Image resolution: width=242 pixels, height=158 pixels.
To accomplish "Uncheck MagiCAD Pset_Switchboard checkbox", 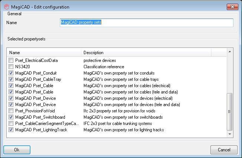I will 11,117.
